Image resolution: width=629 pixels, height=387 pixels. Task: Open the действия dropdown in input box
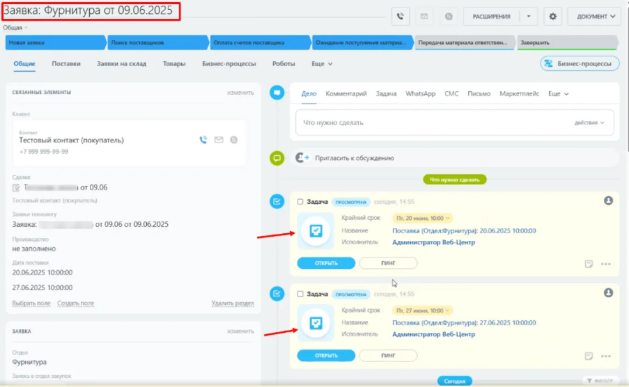click(589, 123)
